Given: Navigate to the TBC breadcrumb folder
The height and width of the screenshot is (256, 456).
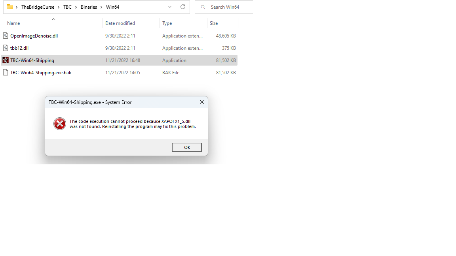Looking at the screenshot, I should pyautogui.click(x=67, y=7).
